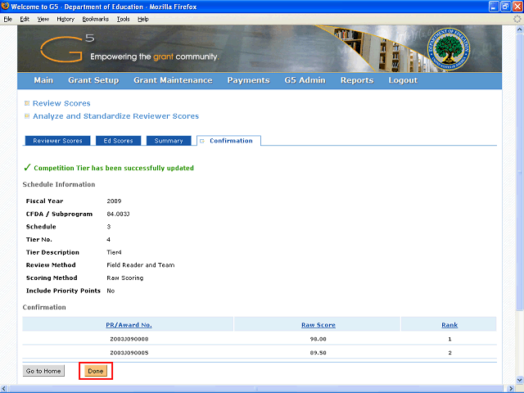Viewport: 524px width, 393px height.
Task: Click Logout in the navigation bar
Action: [x=403, y=80]
